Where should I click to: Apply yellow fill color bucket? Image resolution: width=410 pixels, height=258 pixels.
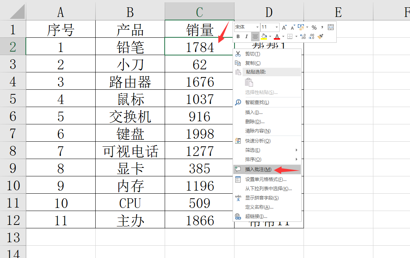(x=264, y=37)
